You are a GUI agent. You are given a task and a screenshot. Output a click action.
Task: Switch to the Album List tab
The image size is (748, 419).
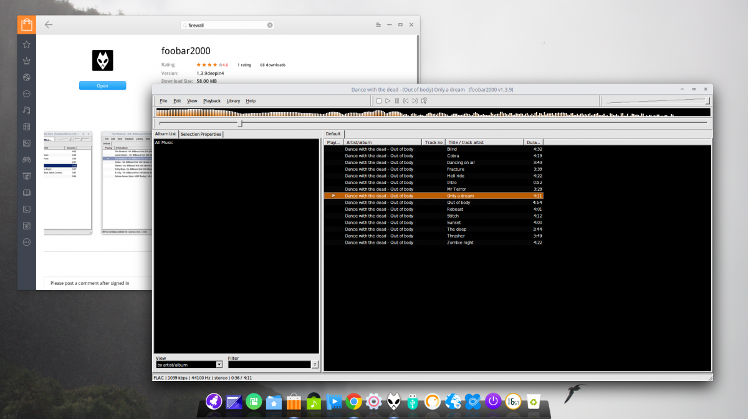click(x=166, y=134)
